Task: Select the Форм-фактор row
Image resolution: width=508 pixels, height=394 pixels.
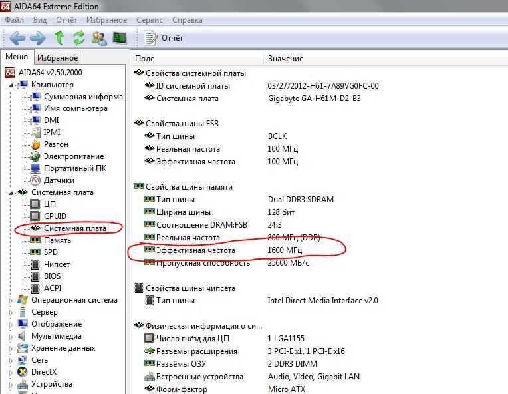Action: (x=225, y=389)
